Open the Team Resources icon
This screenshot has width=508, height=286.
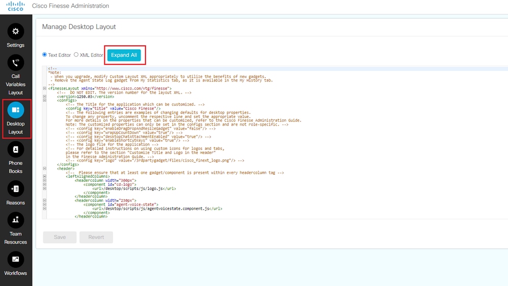[16, 220]
